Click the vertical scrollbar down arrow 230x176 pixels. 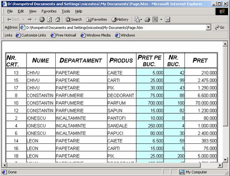pos(225,160)
